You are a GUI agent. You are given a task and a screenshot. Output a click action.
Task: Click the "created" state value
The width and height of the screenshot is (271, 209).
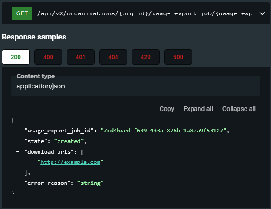(69, 141)
